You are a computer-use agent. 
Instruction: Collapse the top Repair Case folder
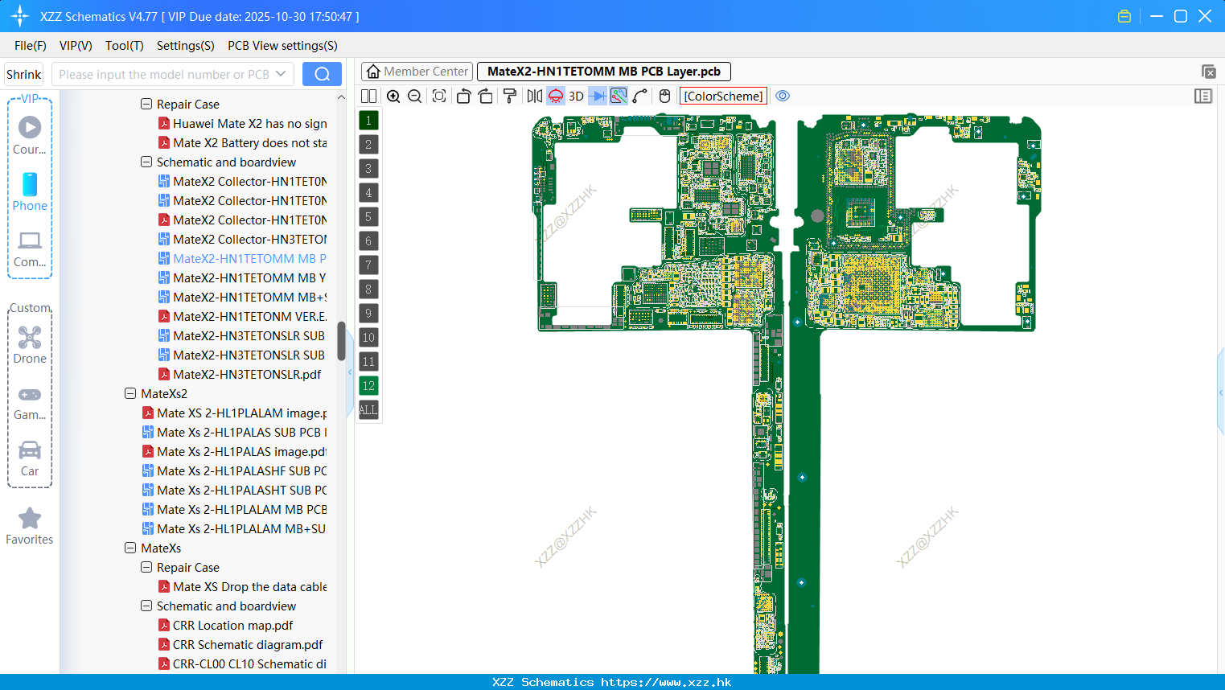146,104
